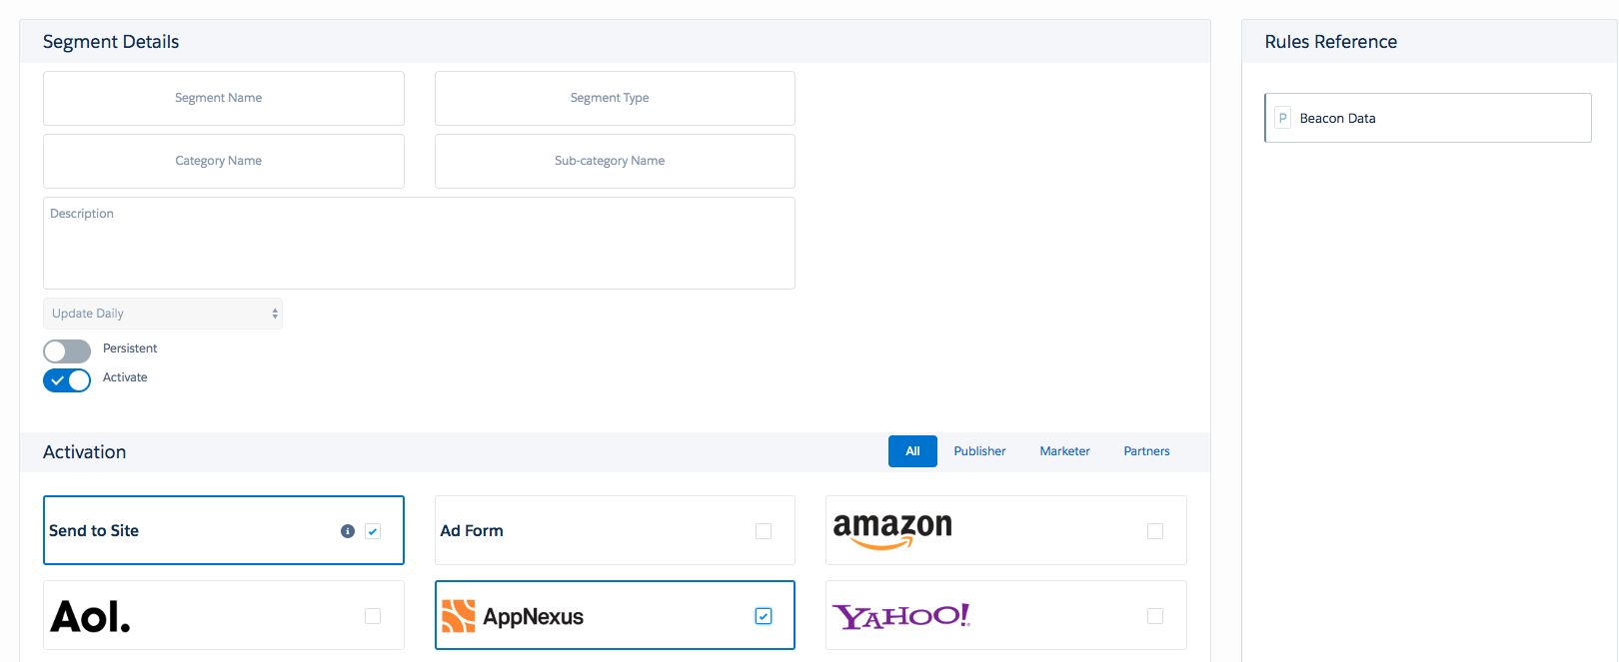Uncheck the Send to Site checkbox
This screenshot has height=662, width=1619.
(x=373, y=531)
